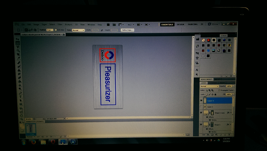Show Layer 2 via its visibility box
The height and width of the screenshot is (151, 267).
click(201, 107)
